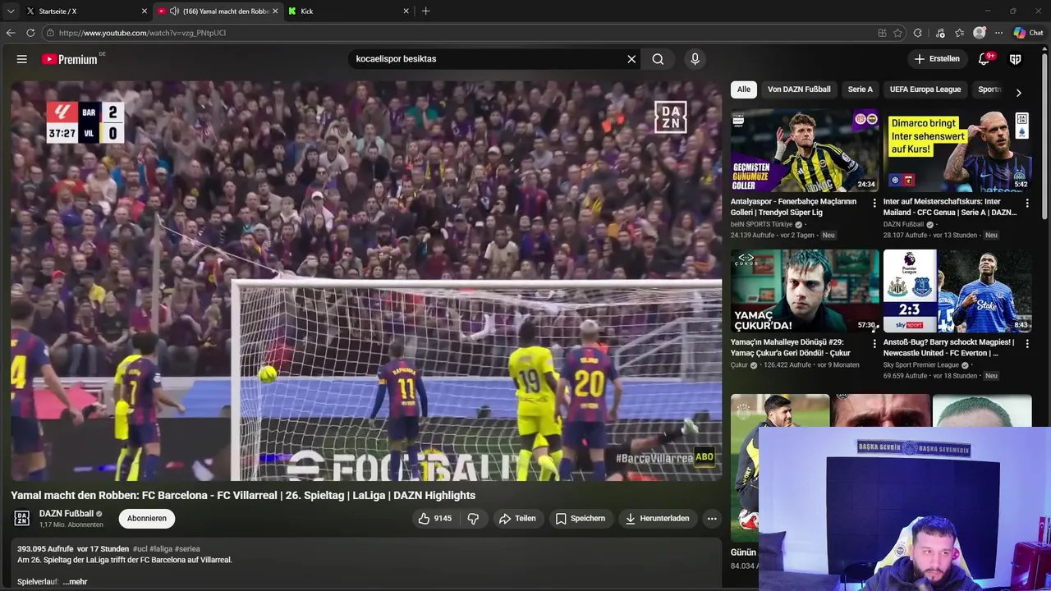Select the Serie A filter chip
This screenshot has height=591, width=1051.
click(x=861, y=89)
